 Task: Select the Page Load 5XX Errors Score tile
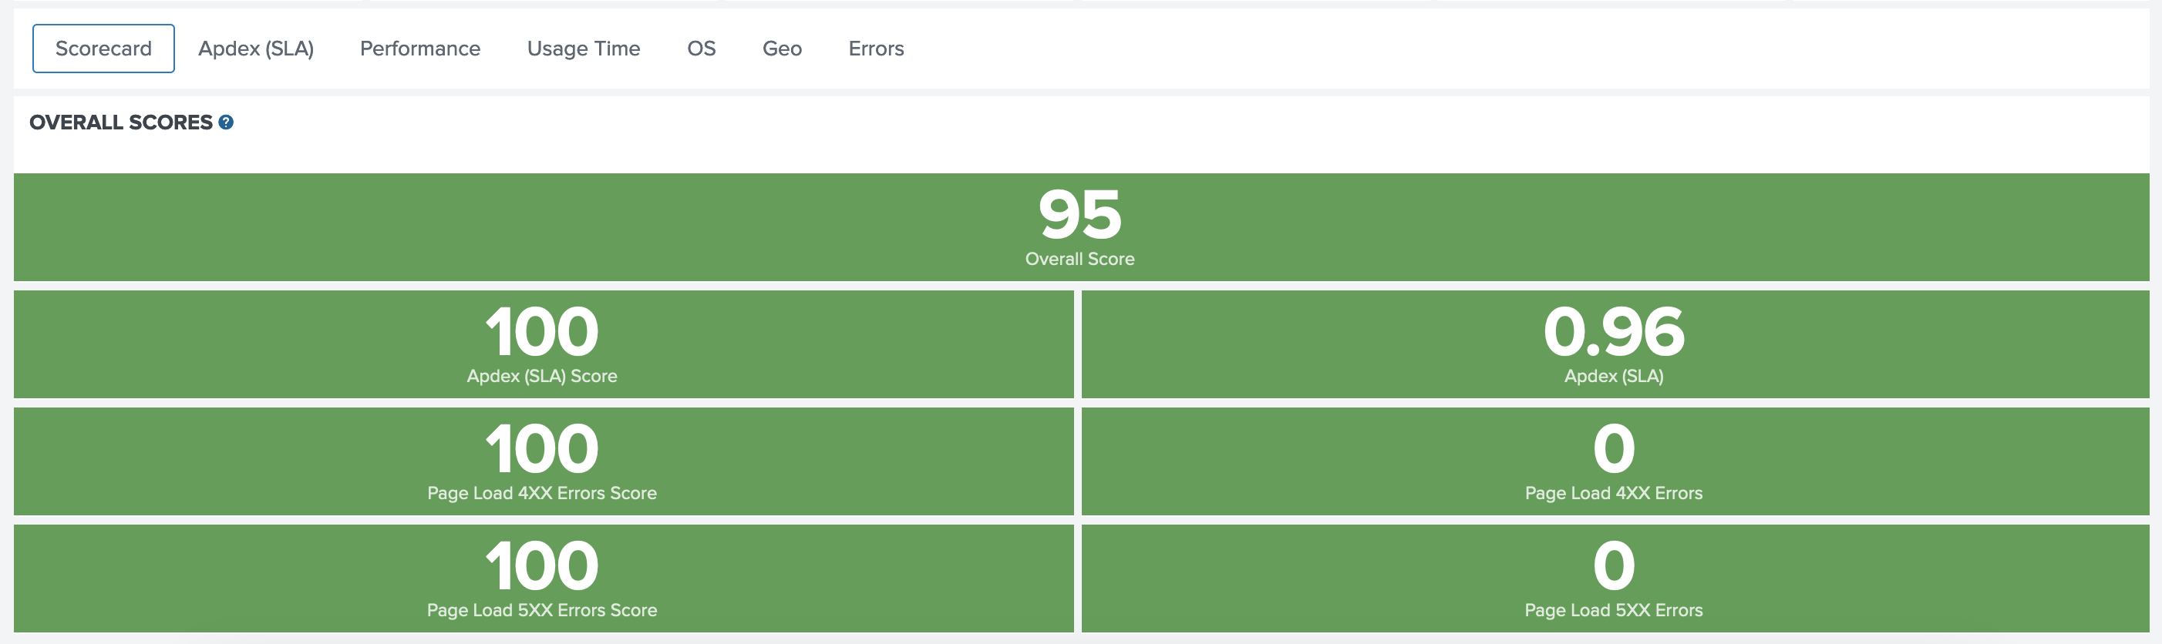(x=542, y=579)
